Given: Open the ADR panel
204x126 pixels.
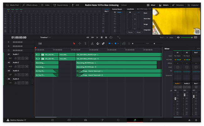Looking at the screenshot, I should click(76, 5).
